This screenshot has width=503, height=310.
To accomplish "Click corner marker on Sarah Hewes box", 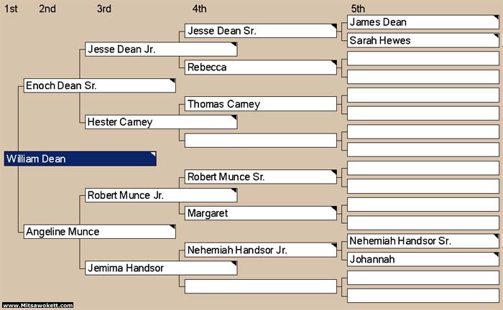I will coord(497,36).
